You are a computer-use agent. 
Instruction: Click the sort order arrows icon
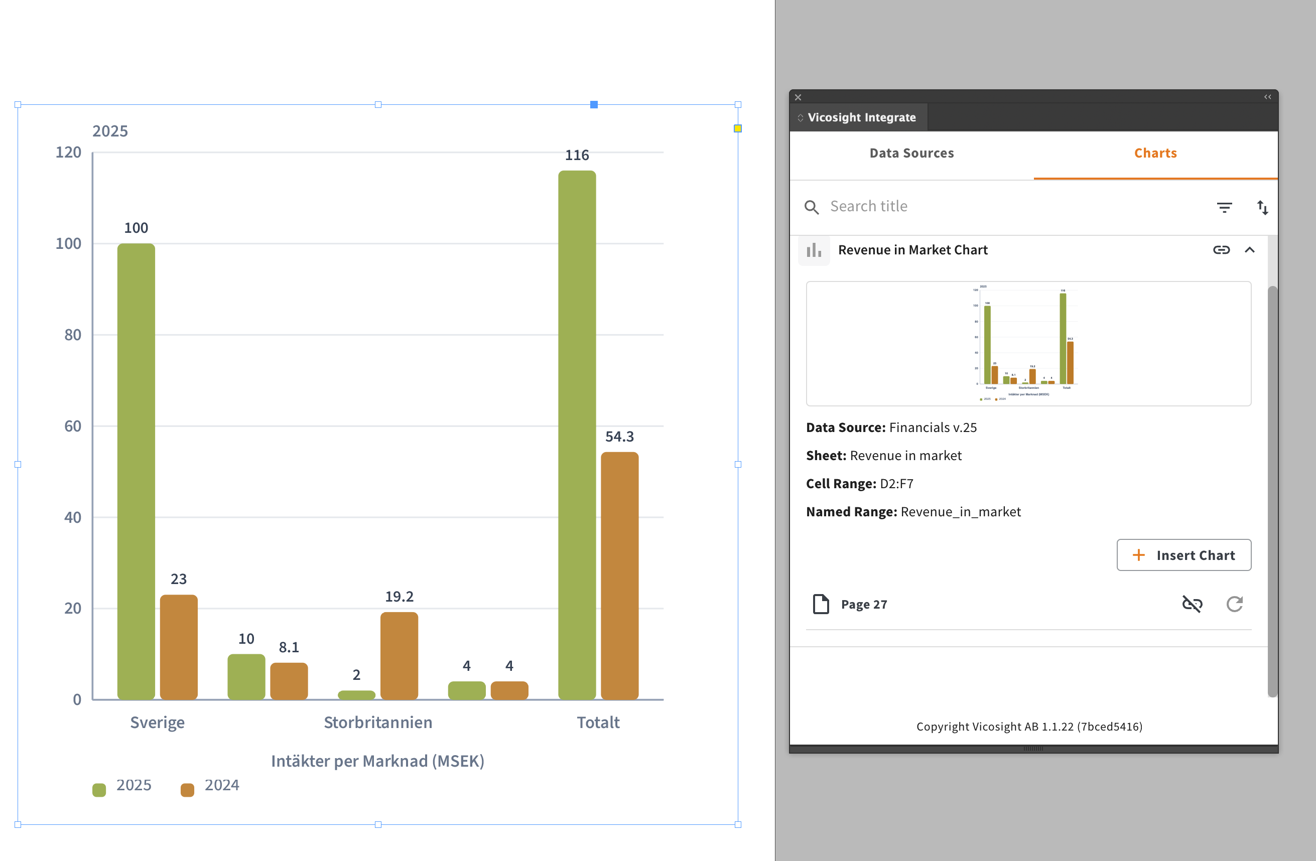coord(1262,207)
